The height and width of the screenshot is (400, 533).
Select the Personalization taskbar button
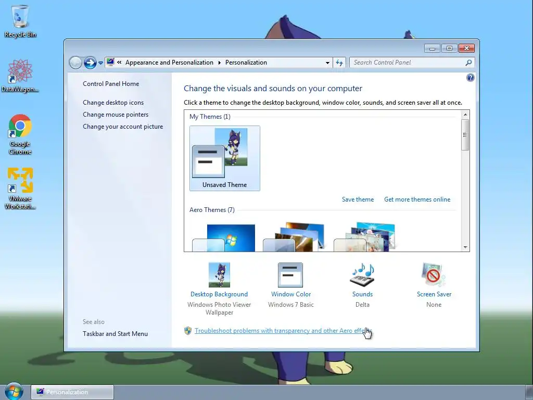(72, 392)
